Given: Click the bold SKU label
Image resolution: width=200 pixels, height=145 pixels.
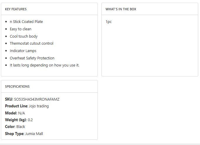Looking at the screenshot, I should (x=9, y=99).
